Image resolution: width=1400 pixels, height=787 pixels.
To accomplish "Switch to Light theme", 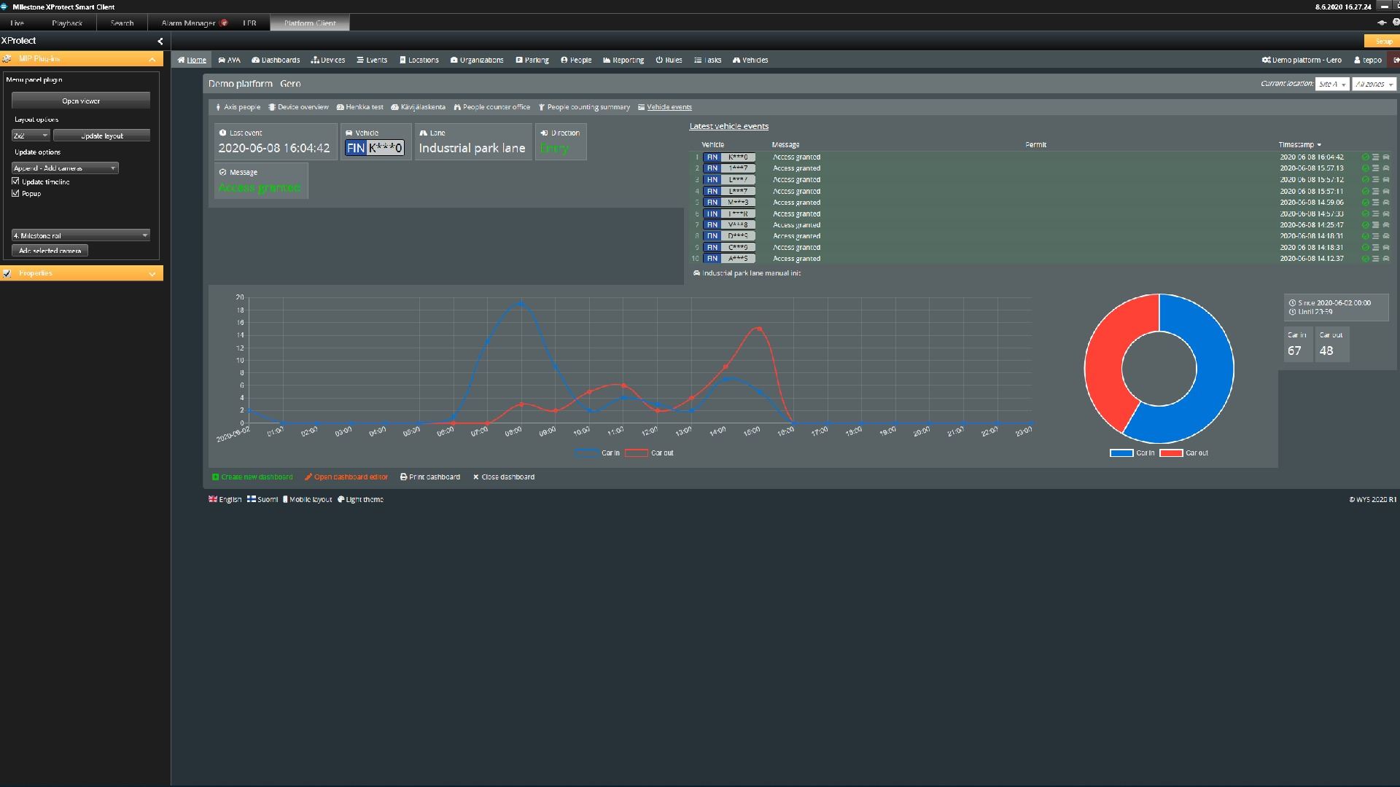I will (x=360, y=499).
